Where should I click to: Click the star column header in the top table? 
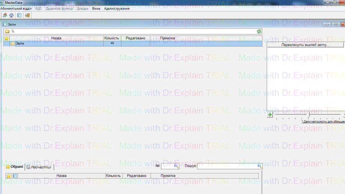click(6, 38)
